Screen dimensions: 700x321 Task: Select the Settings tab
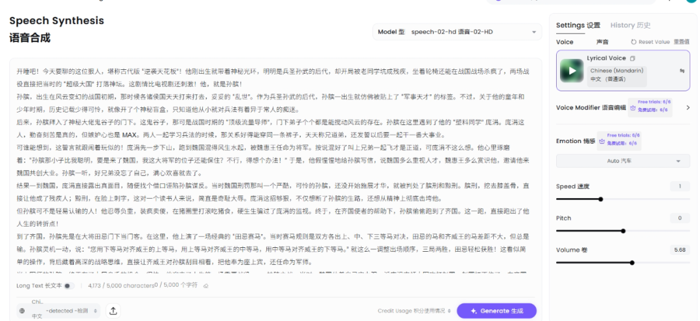pos(578,25)
